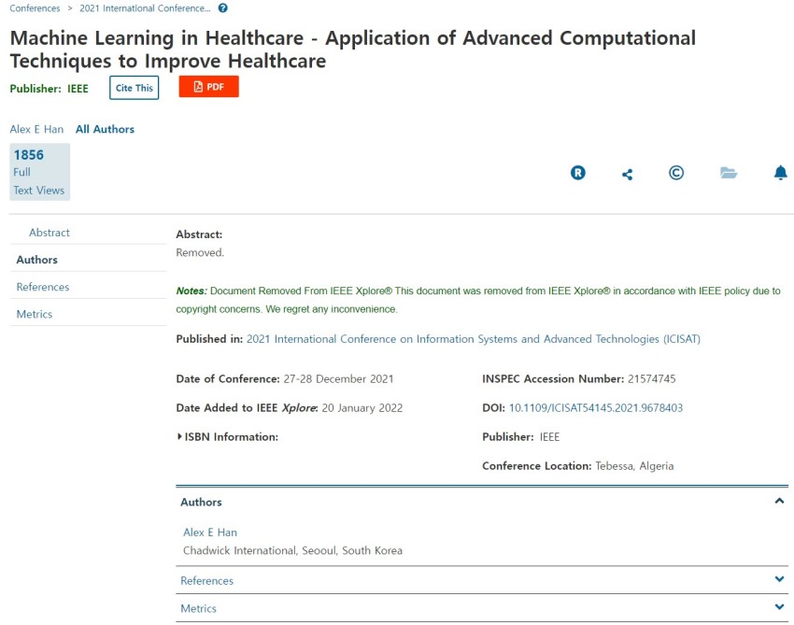Expand the ISBN Information triangle
Screen dimensions: 794x625
(179, 436)
